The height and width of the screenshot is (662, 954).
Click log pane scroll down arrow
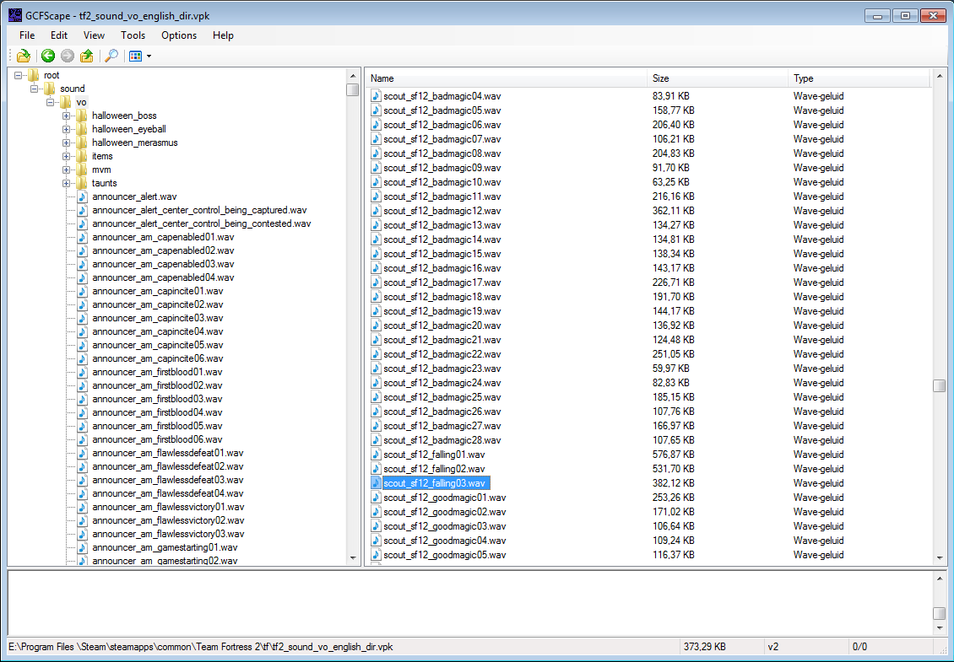coord(940,628)
